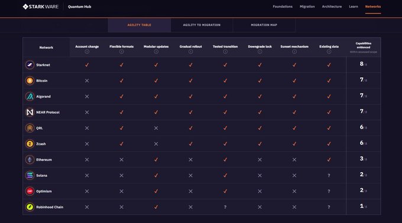Click the Tested transition column header

click(x=225, y=47)
